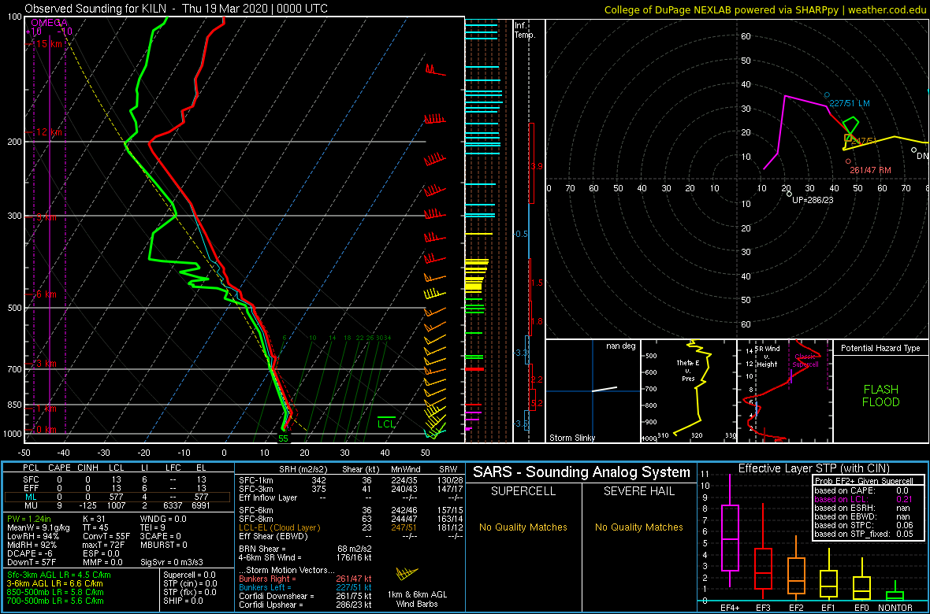
Task: Click the 'SUPERCELL' column heading in SARS
Action: tap(523, 492)
